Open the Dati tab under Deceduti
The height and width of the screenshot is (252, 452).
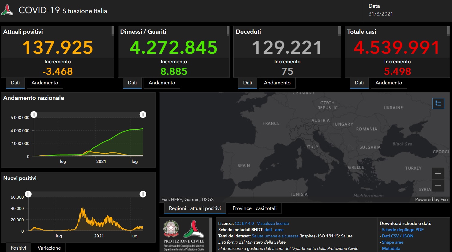247,83
